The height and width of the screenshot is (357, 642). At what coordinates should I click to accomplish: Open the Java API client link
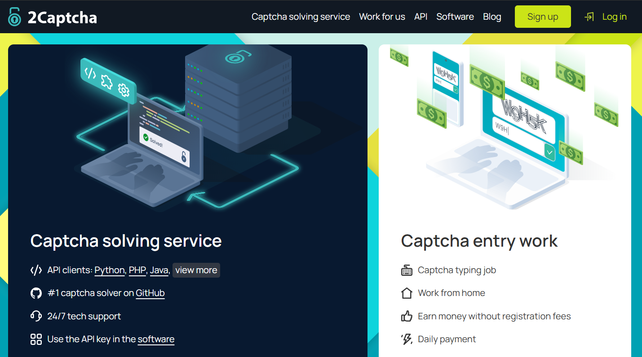[x=159, y=270]
